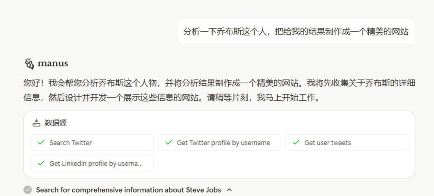434x196 pixels.
Task: Click manus reply paragraph starting with 您好
Action: click(x=219, y=90)
